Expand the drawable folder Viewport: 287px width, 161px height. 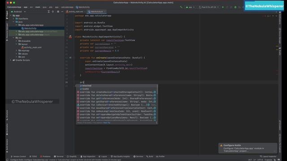tap(17, 41)
